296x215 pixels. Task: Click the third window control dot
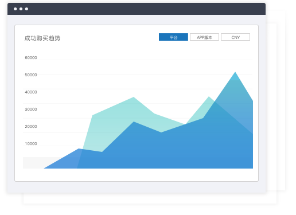pyautogui.click(x=26, y=9)
